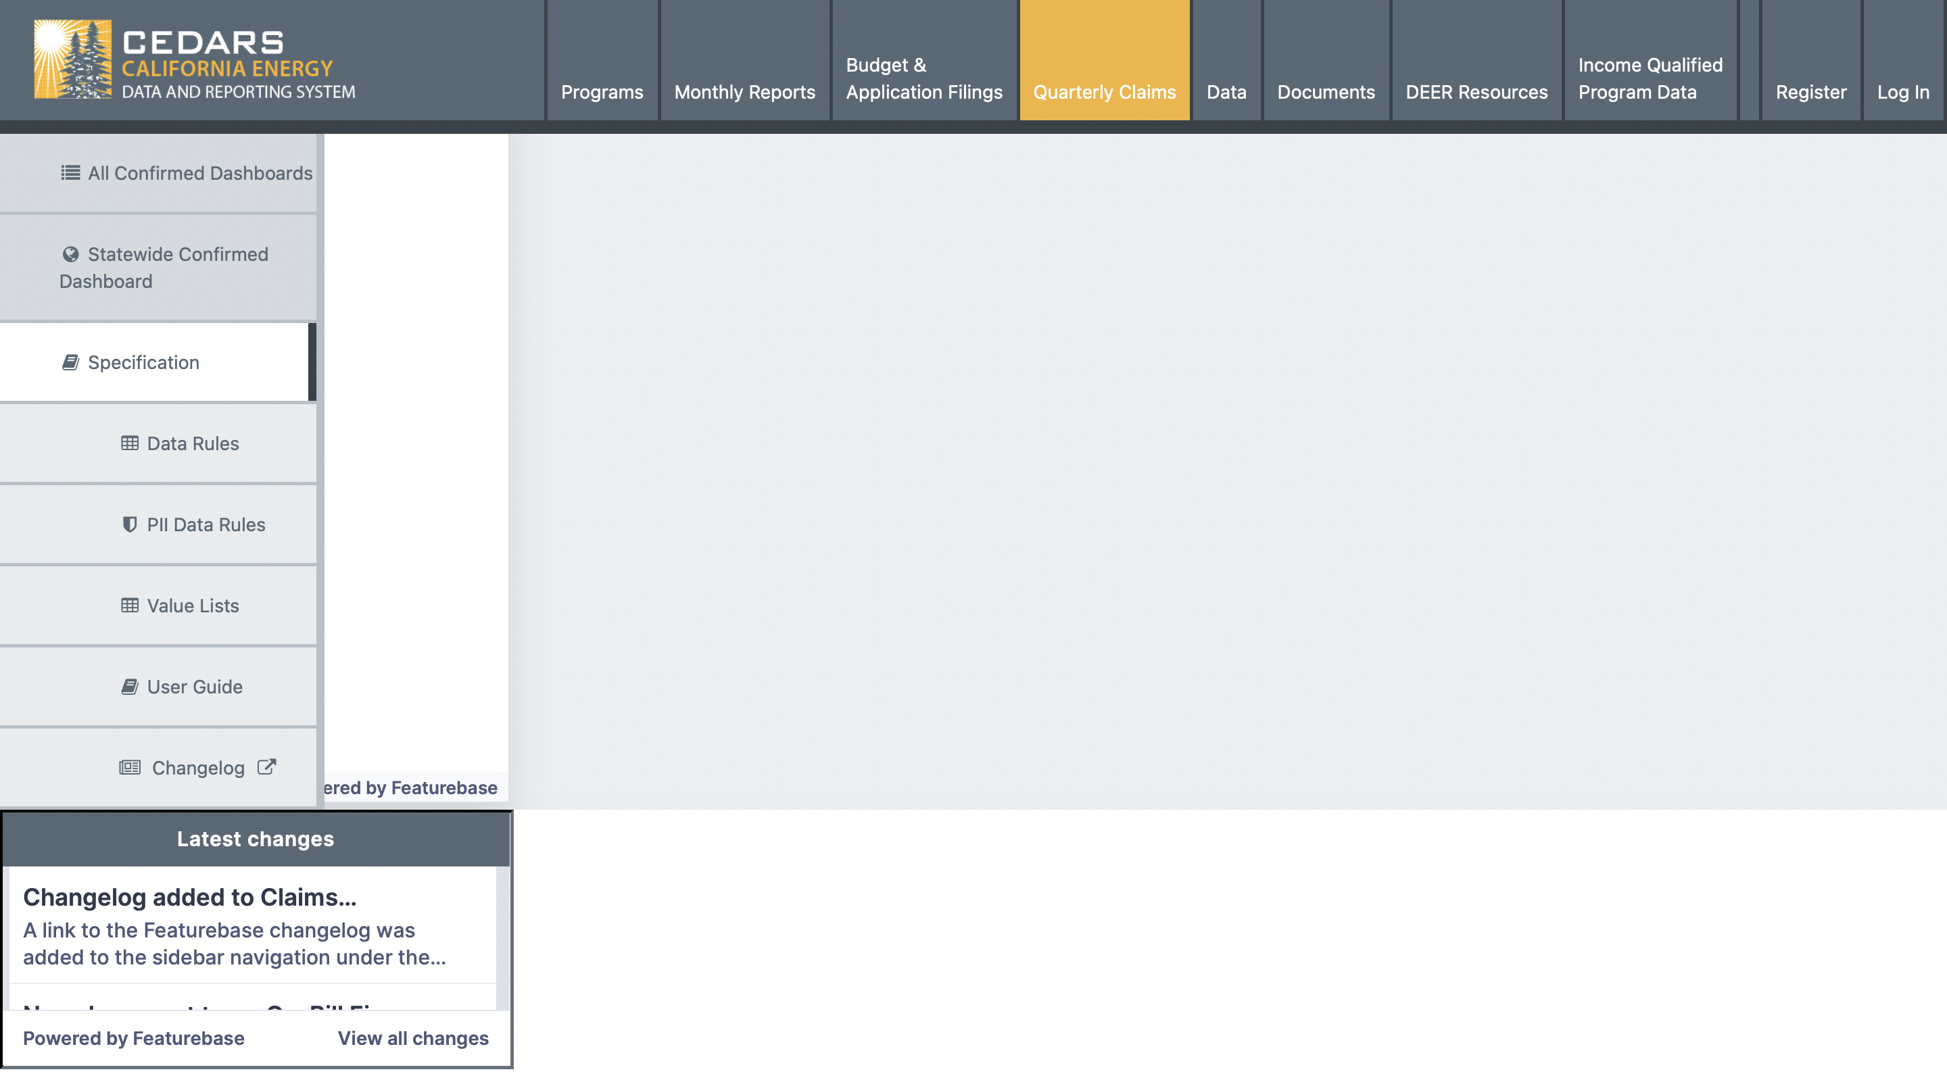Click the Register link
Screen dimensions: 1947x1076
[x=1810, y=91]
